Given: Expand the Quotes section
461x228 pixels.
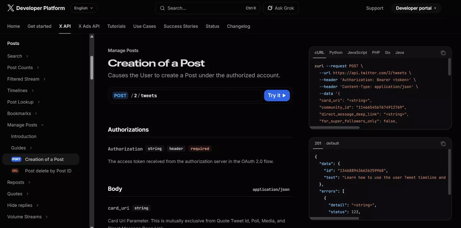Looking at the screenshot, I should click(28, 194).
